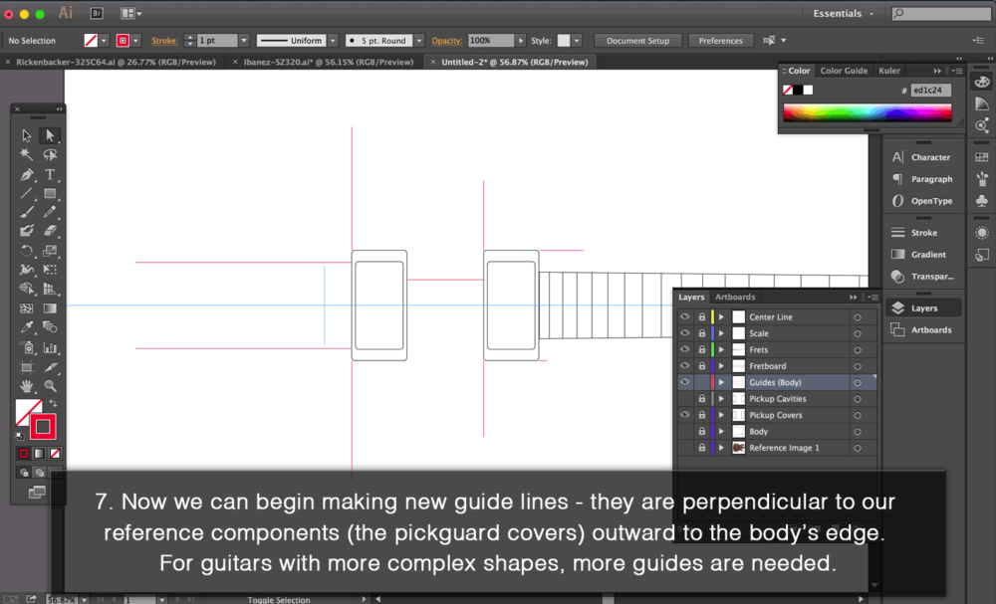Screen dimensions: 996x604
Task: Switch to the Ibanez-SZ320.ai document tab
Action: click(327, 62)
